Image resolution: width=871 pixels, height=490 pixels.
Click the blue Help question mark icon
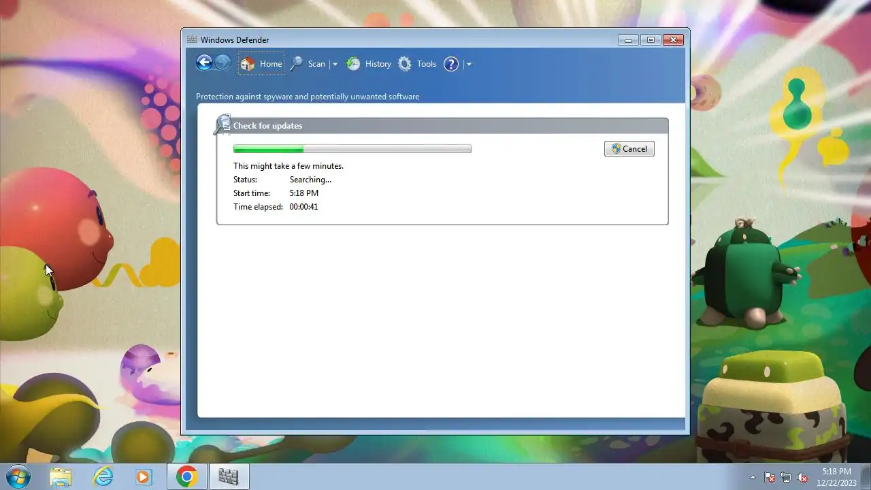coord(451,64)
